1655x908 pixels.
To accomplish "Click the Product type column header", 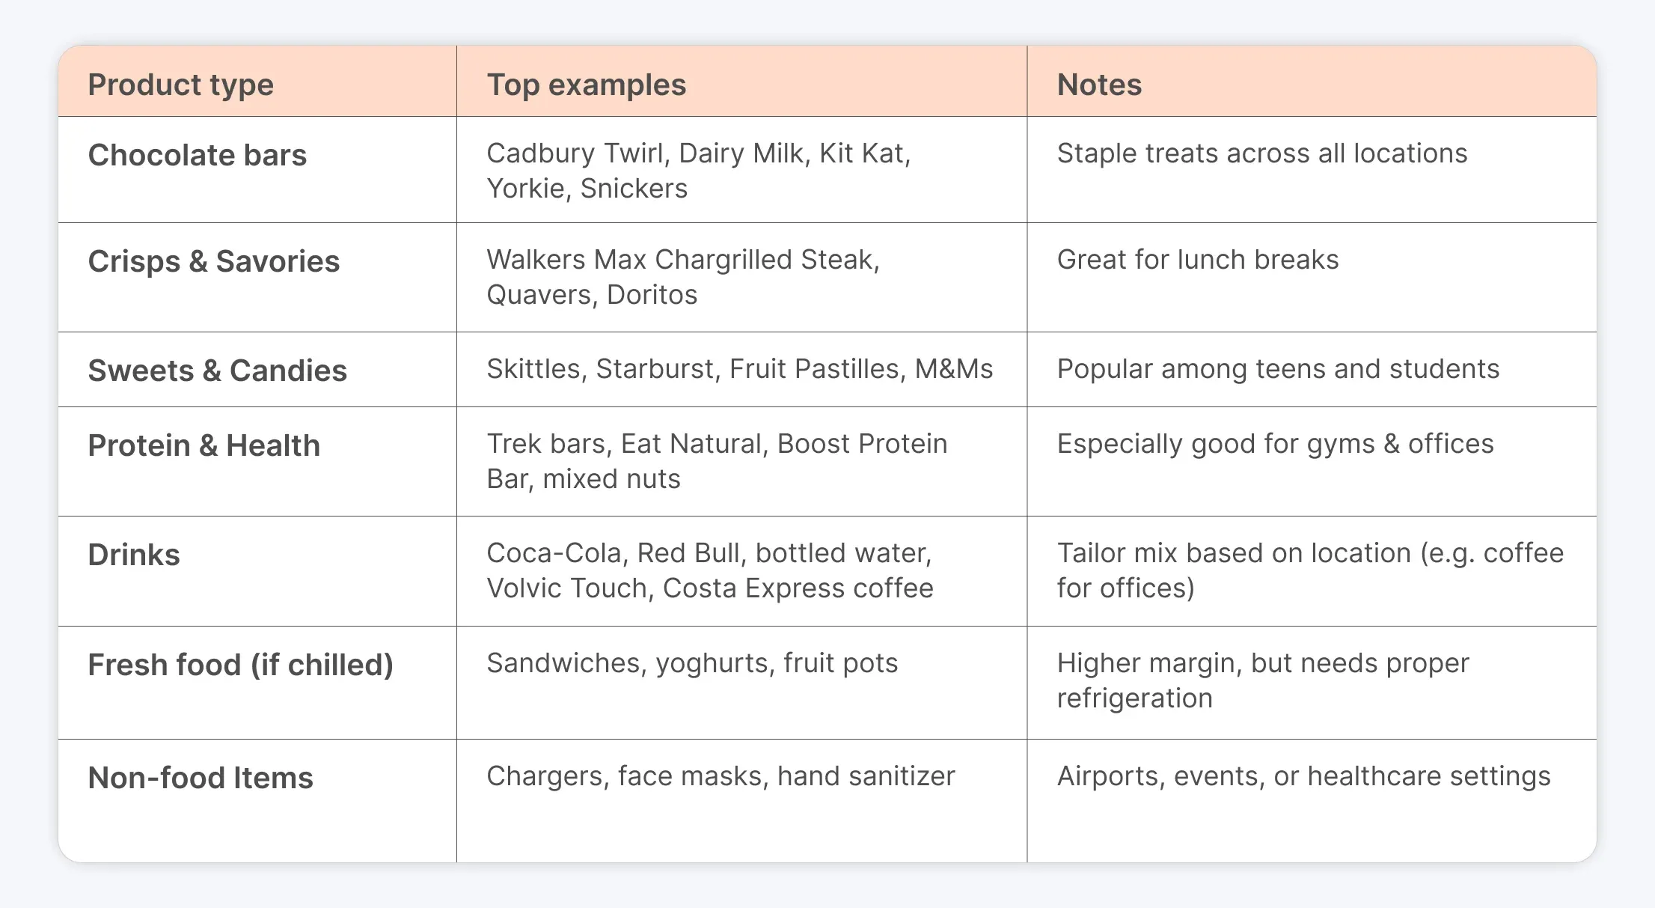I will point(180,85).
